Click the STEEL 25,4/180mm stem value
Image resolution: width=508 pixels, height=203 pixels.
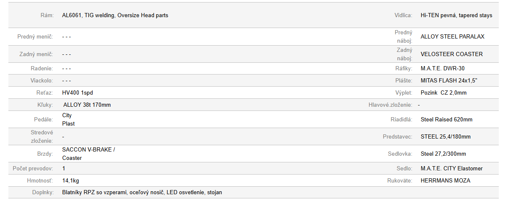446,137
